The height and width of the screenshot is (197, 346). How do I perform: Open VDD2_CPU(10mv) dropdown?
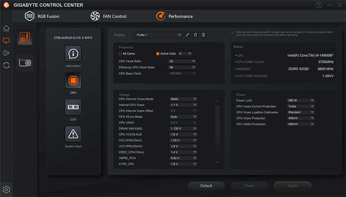[183, 153]
